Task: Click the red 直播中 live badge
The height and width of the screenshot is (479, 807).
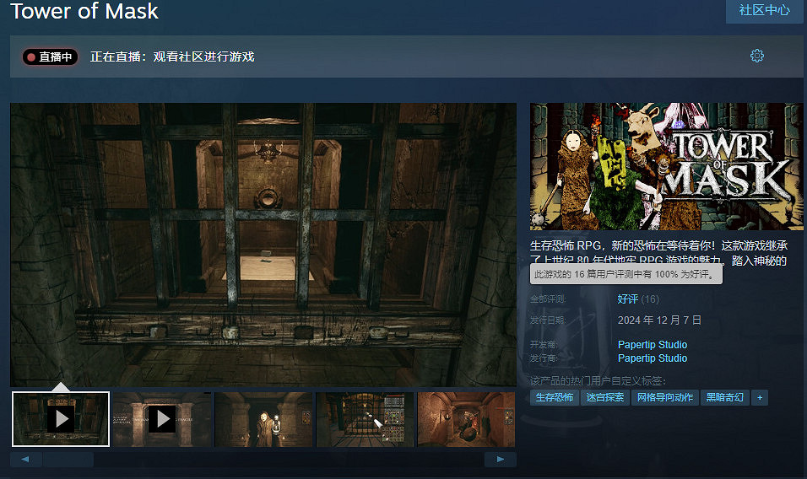Action: (50, 57)
